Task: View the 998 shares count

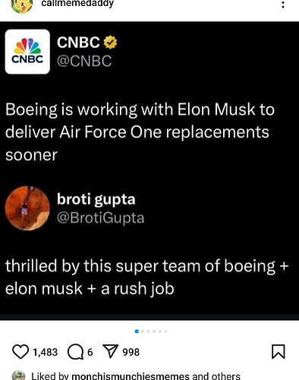Action: tap(131, 352)
